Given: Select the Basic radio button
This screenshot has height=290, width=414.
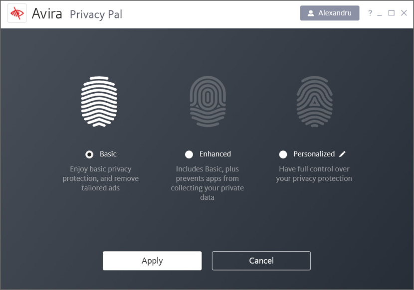Looking at the screenshot, I should click(89, 154).
